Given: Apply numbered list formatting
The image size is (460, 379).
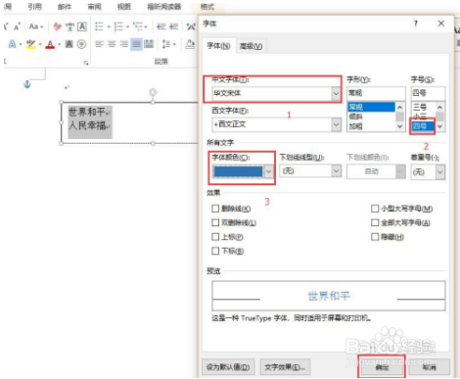Looking at the screenshot, I should point(118,26).
